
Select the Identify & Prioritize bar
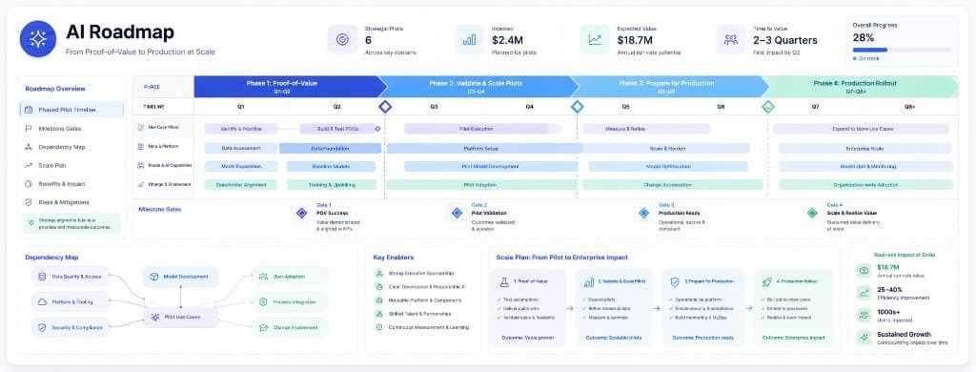[x=241, y=129]
